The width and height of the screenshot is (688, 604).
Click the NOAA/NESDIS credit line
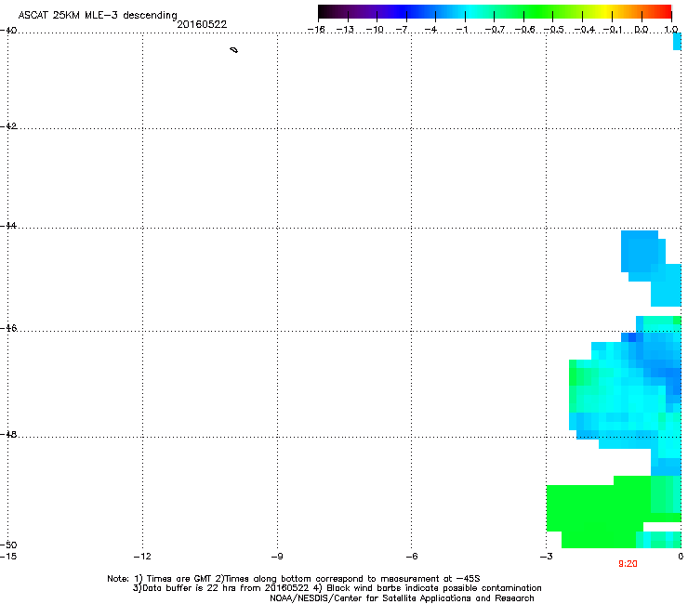tap(402, 598)
